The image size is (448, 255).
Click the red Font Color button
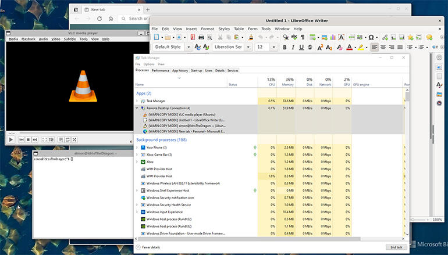(349, 48)
